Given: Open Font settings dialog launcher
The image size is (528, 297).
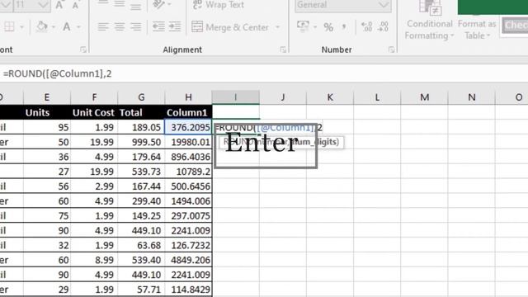Looking at the screenshot, I should [x=83, y=49].
